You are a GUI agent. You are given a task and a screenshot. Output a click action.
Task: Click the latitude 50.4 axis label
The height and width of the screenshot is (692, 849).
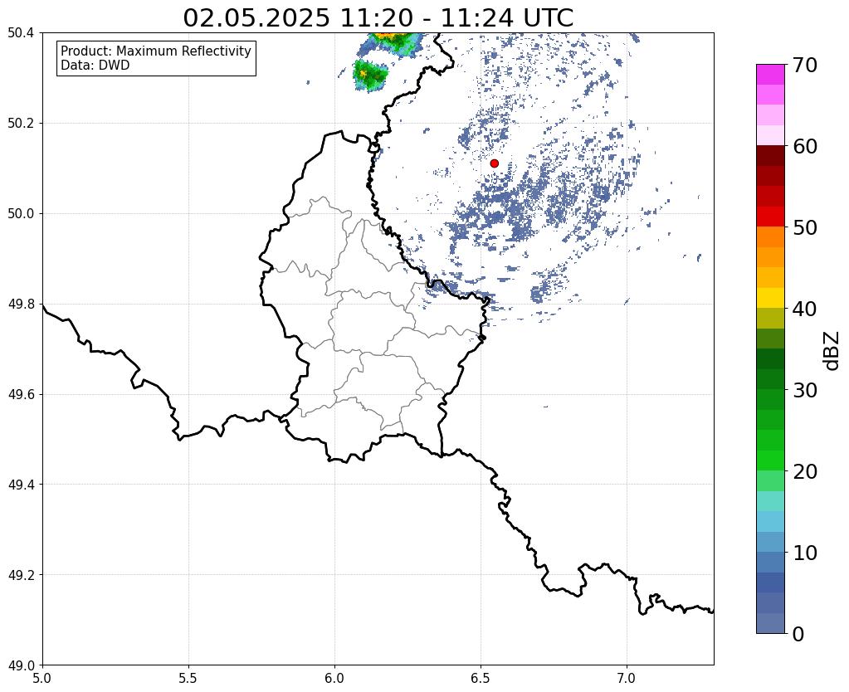pos(21,33)
